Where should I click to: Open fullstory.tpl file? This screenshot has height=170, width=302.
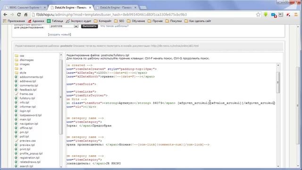click(x=27, y=98)
